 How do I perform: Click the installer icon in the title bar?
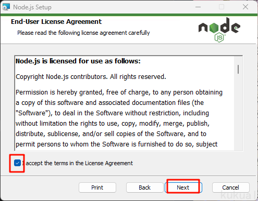(x=6, y=7)
